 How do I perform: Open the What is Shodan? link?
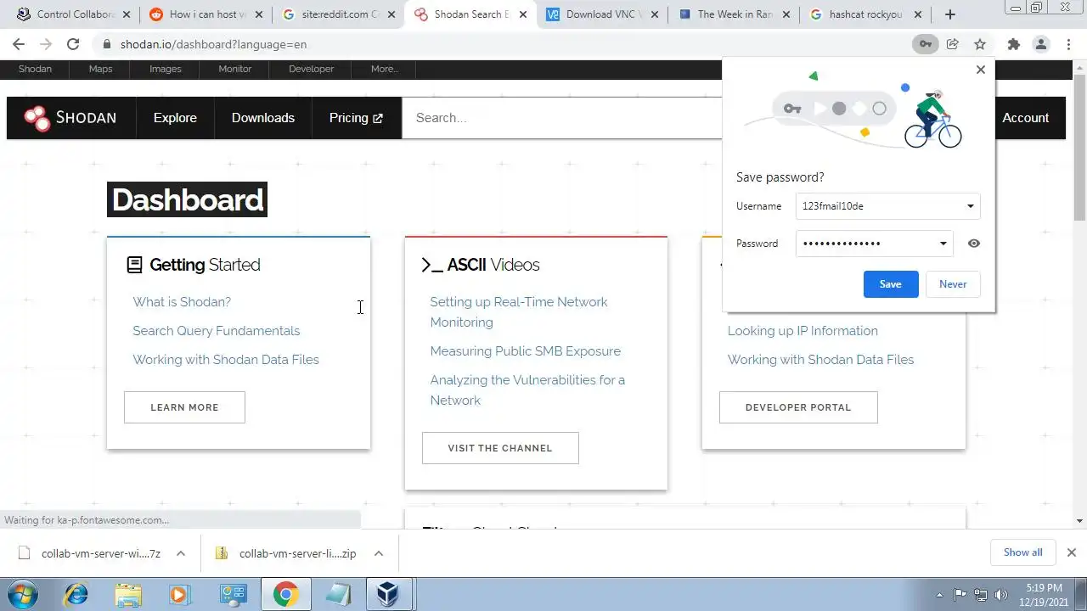[182, 302]
